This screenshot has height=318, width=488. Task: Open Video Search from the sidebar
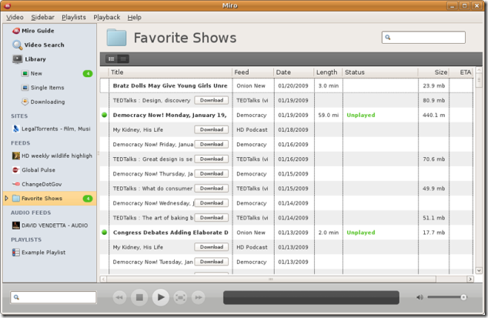[x=38, y=45]
